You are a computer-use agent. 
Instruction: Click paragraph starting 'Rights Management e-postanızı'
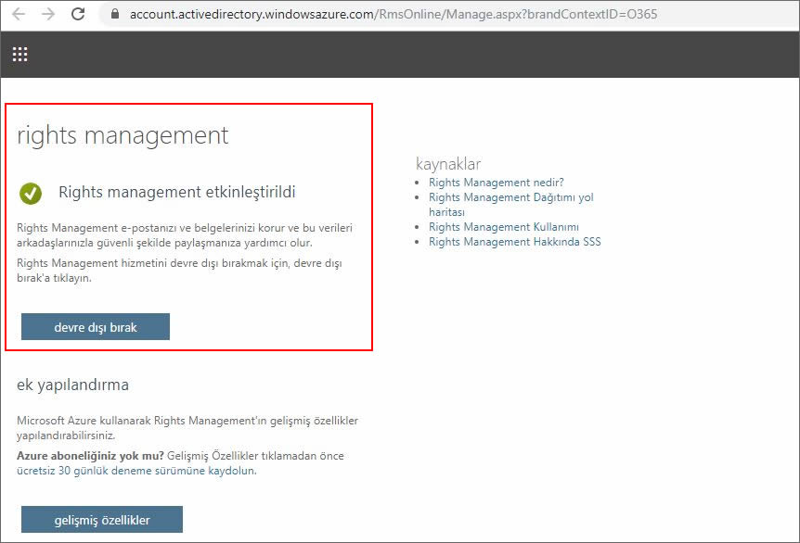(185, 235)
